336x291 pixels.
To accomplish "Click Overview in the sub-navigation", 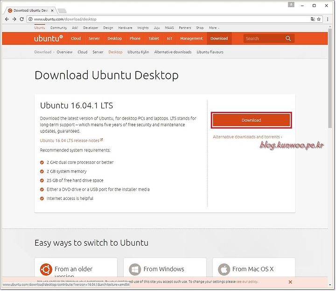I will [x=64, y=52].
